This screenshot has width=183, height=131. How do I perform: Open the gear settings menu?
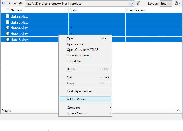pyautogui.click(x=177, y=3)
